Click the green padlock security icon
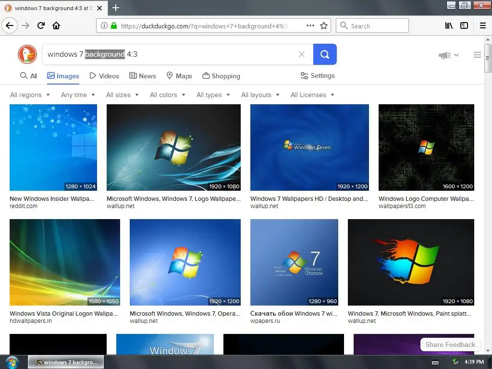This screenshot has height=369, width=492. [x=114, y=25]
